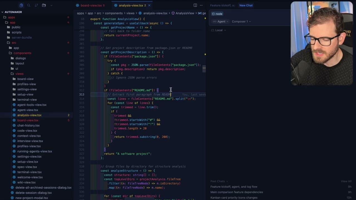Expand the Local environment dropdown

point(219,30)
